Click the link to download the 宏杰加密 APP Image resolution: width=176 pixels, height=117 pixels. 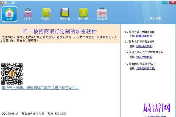click(x=40, y=88)
